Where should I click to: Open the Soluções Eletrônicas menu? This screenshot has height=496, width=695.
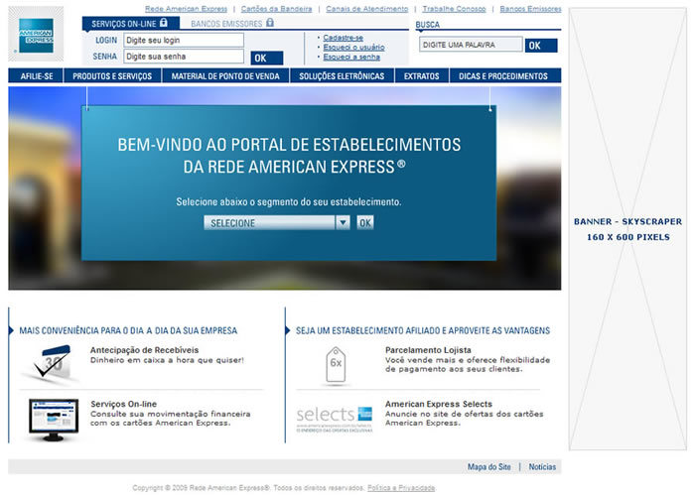point(342,76)
